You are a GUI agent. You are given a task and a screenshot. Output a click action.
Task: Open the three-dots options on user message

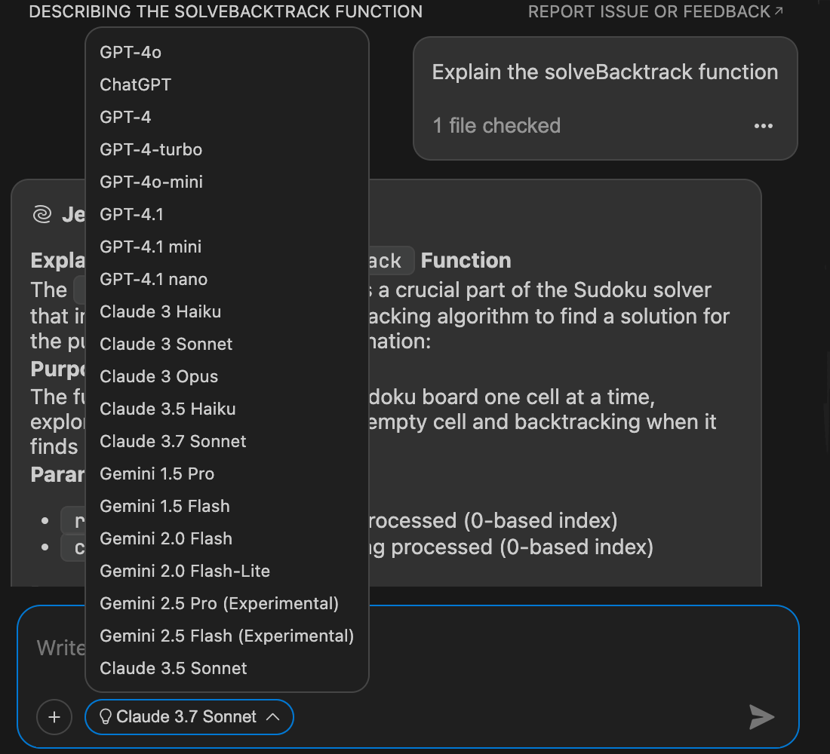point(763,126)
